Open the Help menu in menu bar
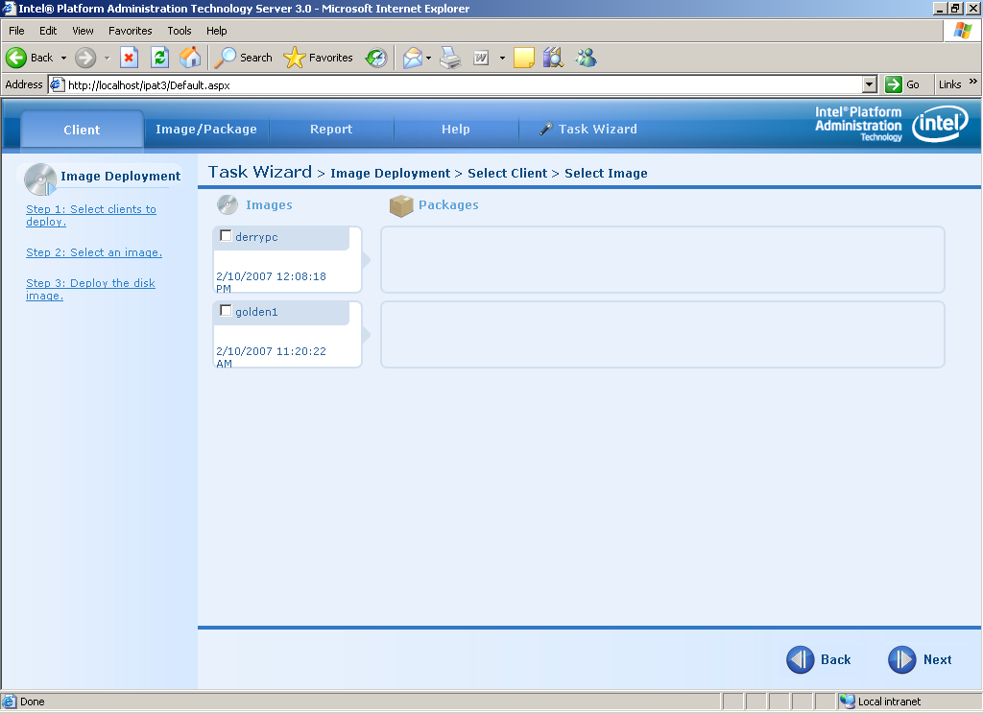The height and width of the screenshot is (714, 983). tap(217, 31)
